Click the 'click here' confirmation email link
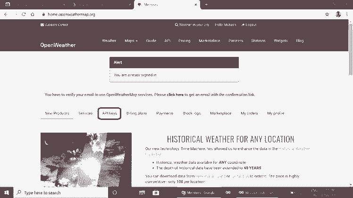 pos(175,95)
